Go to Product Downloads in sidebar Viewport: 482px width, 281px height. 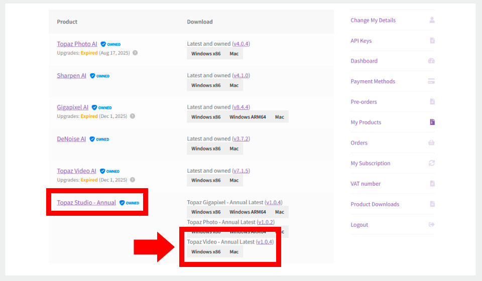pos(375,204)
